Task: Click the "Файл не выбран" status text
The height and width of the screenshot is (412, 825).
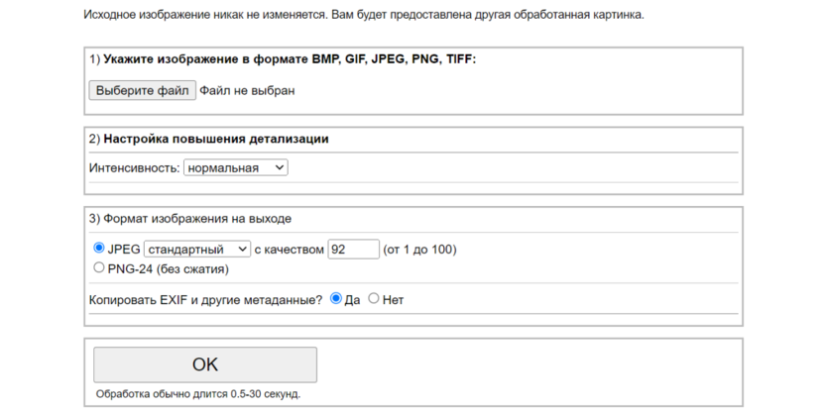Action: (247, 91)
